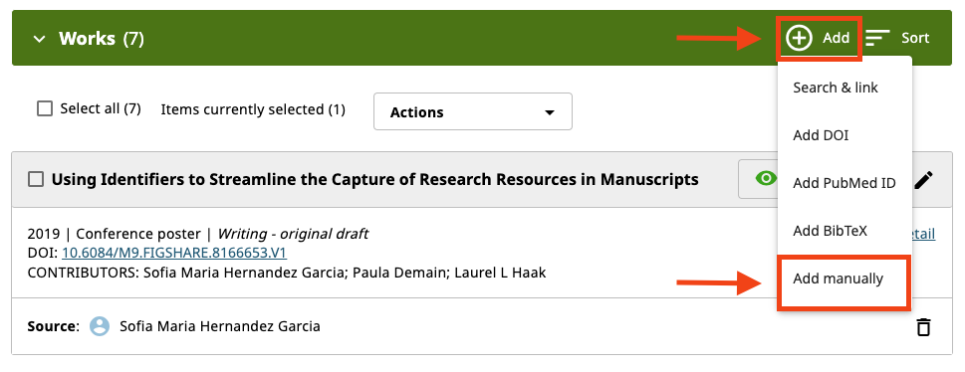The image size is (965, 372).
Task: Check the box beside Using Identifiers work
Action: point(36,180)
